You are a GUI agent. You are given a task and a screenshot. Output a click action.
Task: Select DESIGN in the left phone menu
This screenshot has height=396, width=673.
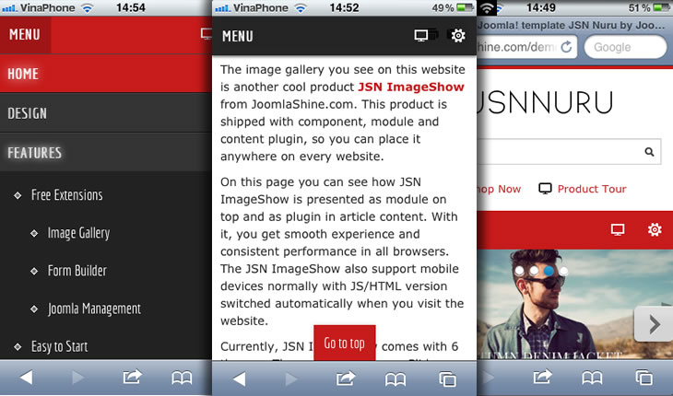point(106,113)
